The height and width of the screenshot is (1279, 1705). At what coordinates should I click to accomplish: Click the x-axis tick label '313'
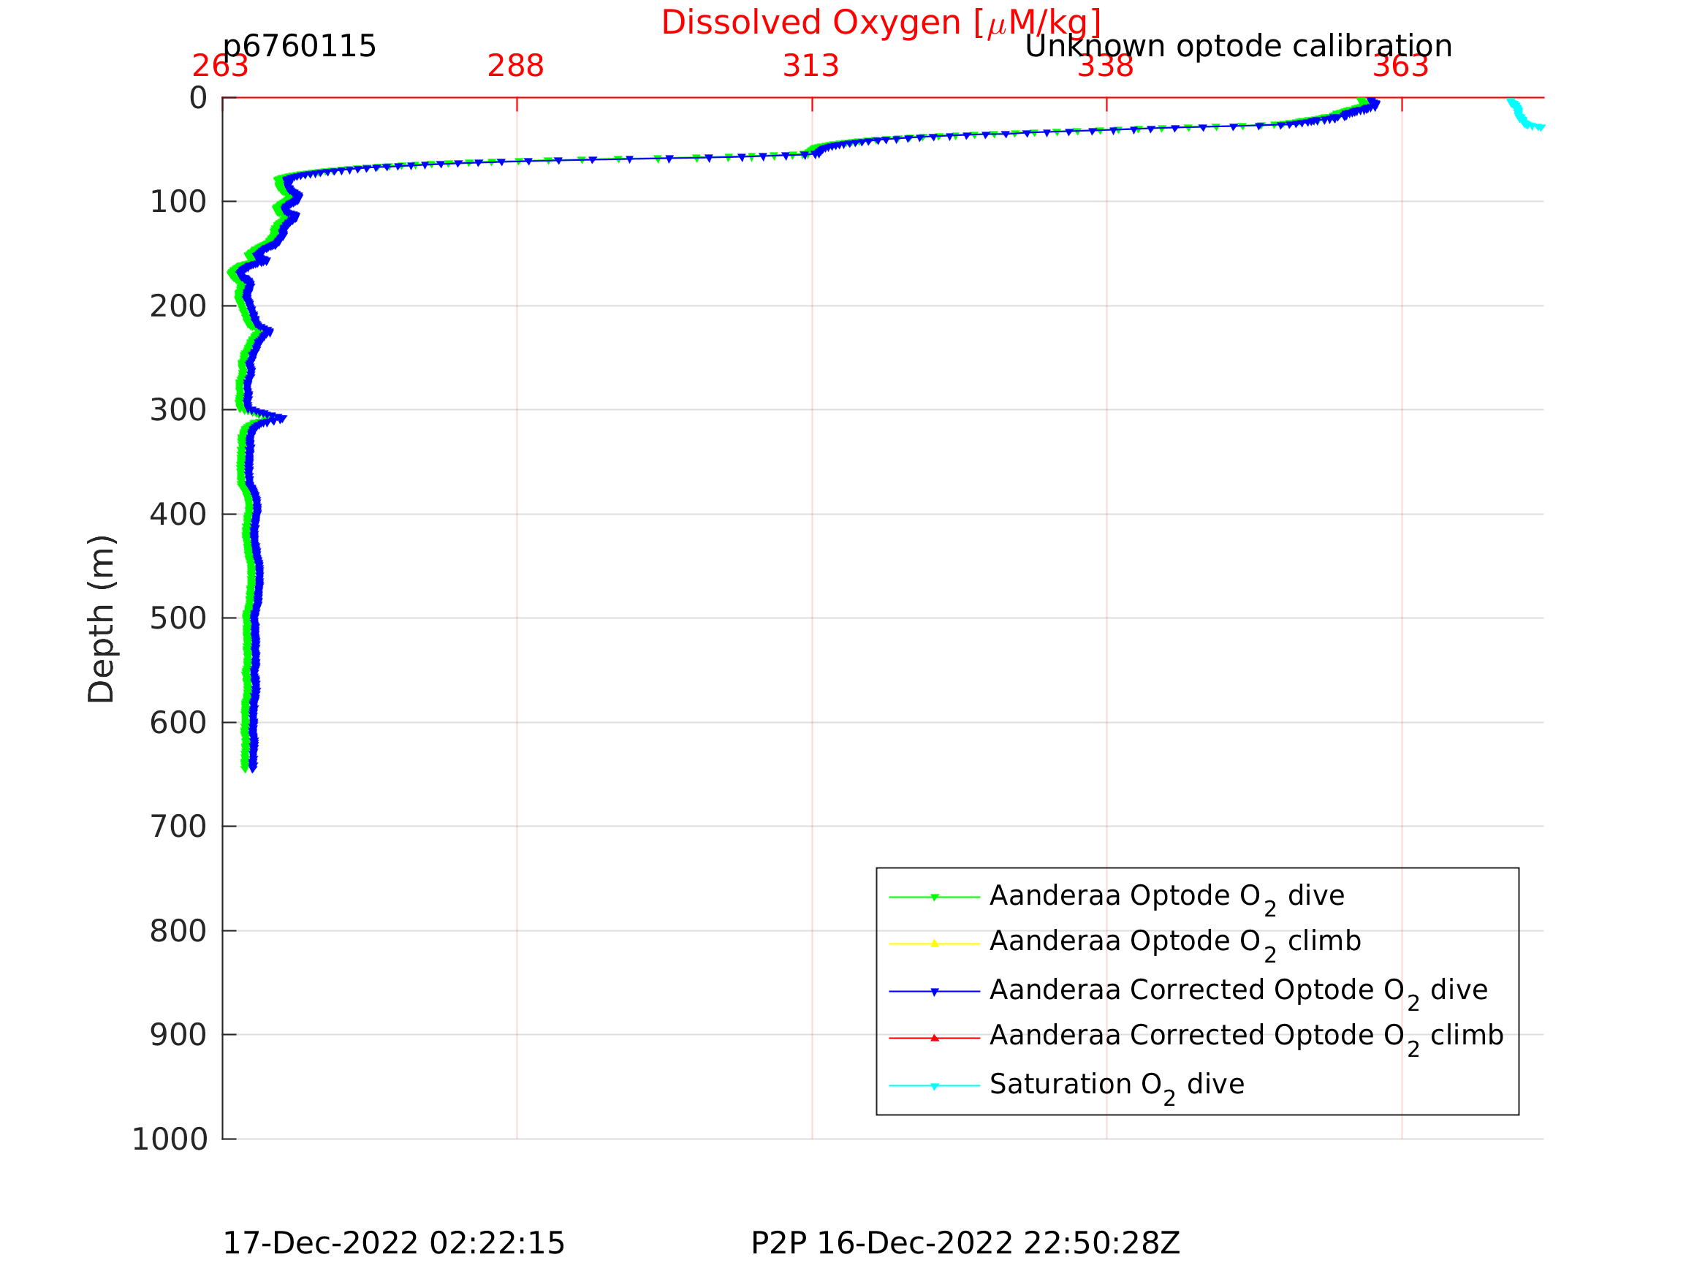tap(811, 67)
